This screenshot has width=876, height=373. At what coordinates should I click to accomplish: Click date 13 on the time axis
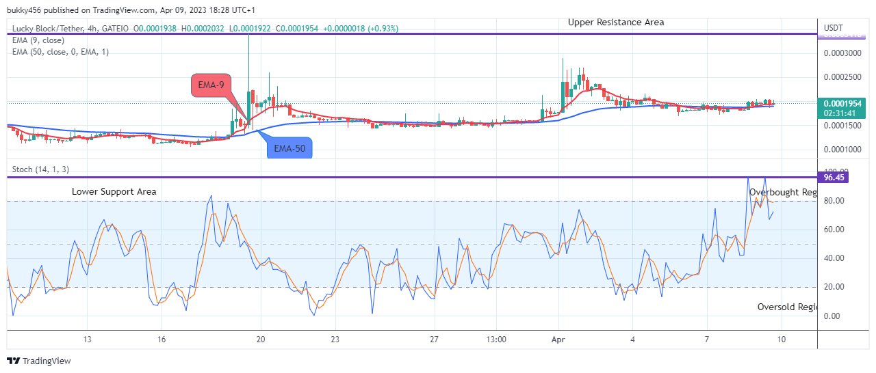(87, 340)
